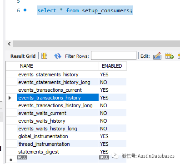Click the ENABLED column header
This screenshot has width=180, height=164.
(x=113, y=66)
